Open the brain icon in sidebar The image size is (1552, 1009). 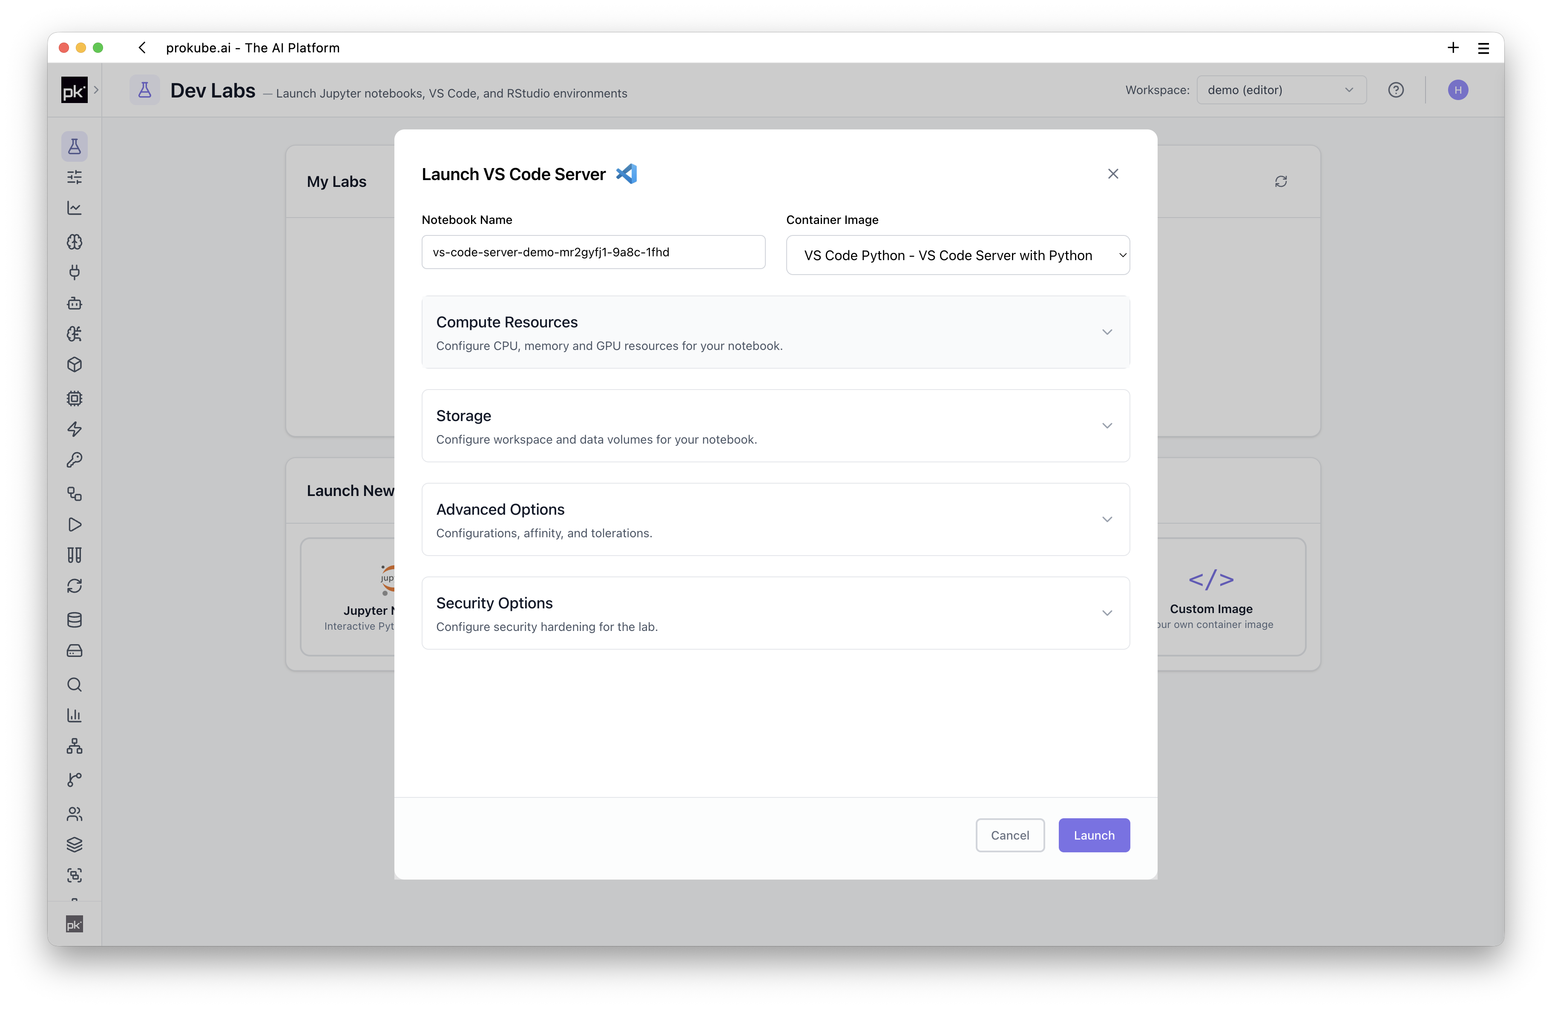(75, 242)
